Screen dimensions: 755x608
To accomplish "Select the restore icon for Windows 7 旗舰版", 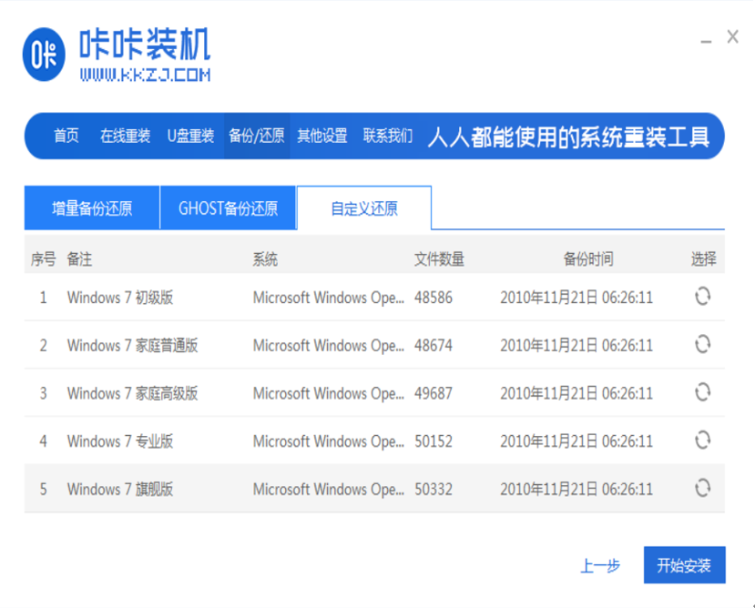I will click(x=702, y=489).
